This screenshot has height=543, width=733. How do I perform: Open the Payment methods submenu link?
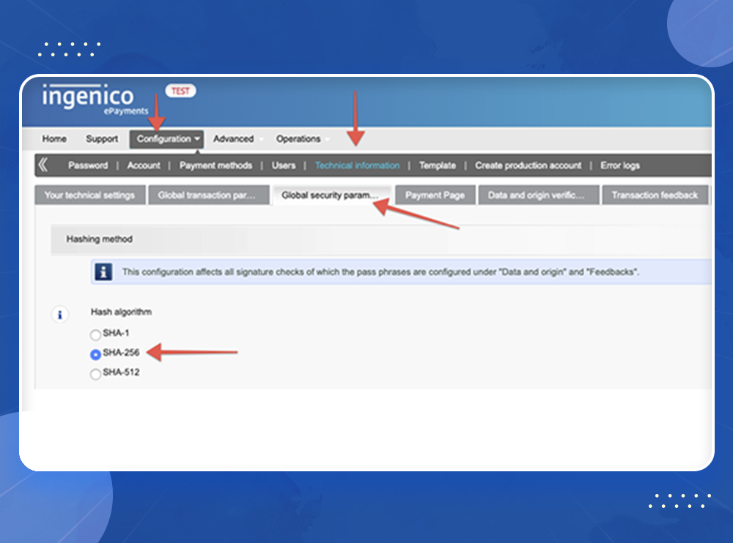[216, 165]
